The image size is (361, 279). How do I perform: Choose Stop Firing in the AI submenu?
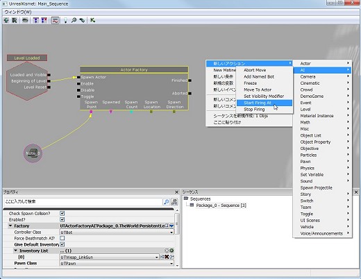[x=265, y=110]
